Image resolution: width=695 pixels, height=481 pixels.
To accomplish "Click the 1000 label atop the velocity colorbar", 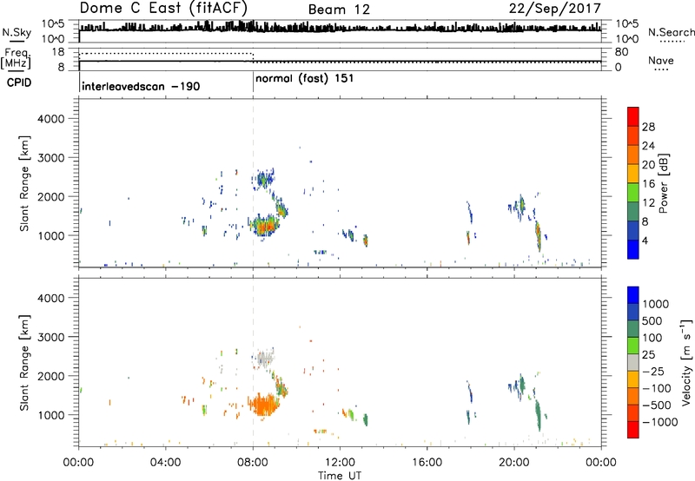I will click(x=656, y=304).
